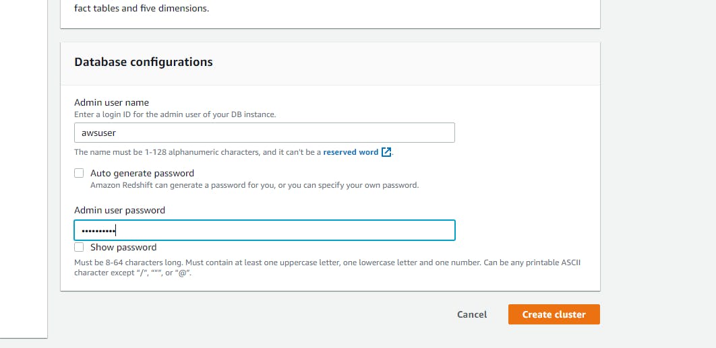Viewport: 716px width, 348px height.
Task: Click the 'fact tables and five dimensions' text
Action: (x=141, y=9)
